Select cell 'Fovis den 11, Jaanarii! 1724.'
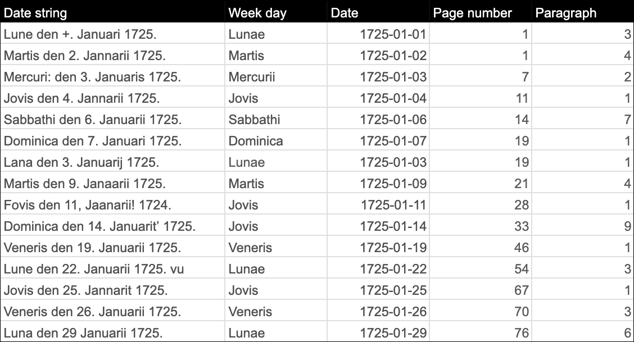The height and width of the screenshot is (342, 634). tap(112, 205)
